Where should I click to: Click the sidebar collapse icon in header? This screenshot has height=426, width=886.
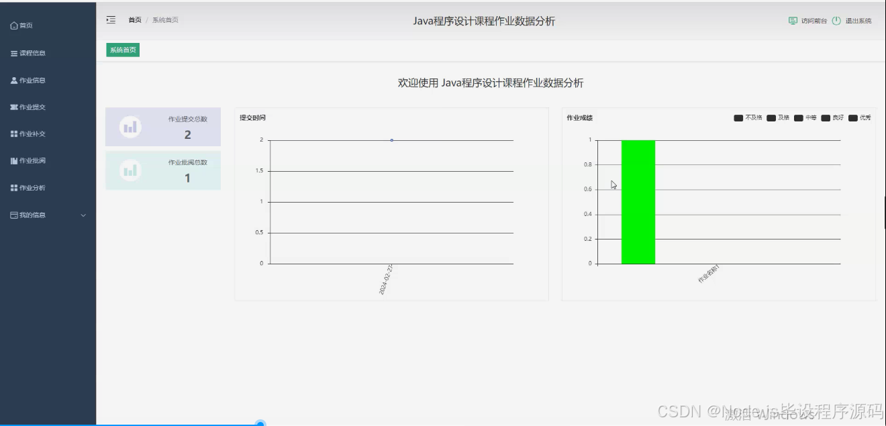[x=111, y=20]
